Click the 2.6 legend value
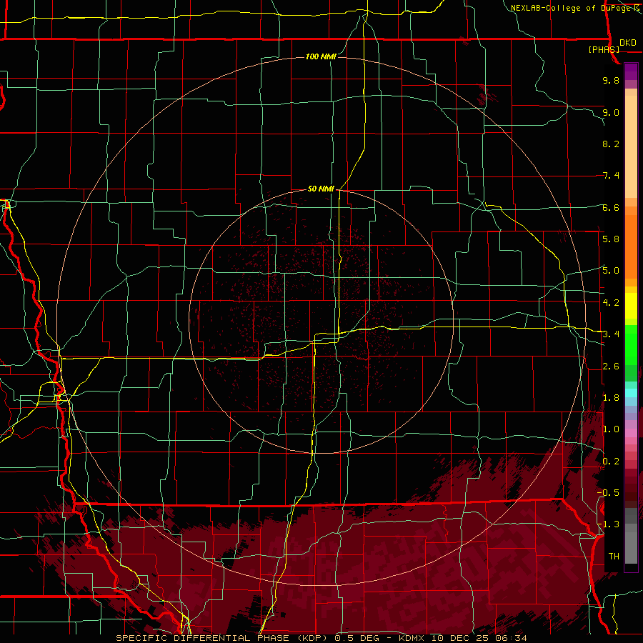Image resolution: width=643 pixels, height=643 pixels. click(x=611, y=367)
